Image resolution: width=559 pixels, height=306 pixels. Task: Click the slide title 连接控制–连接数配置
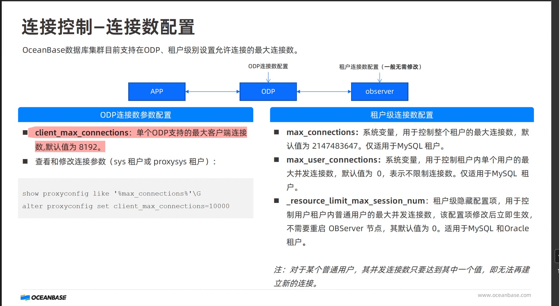108,27
